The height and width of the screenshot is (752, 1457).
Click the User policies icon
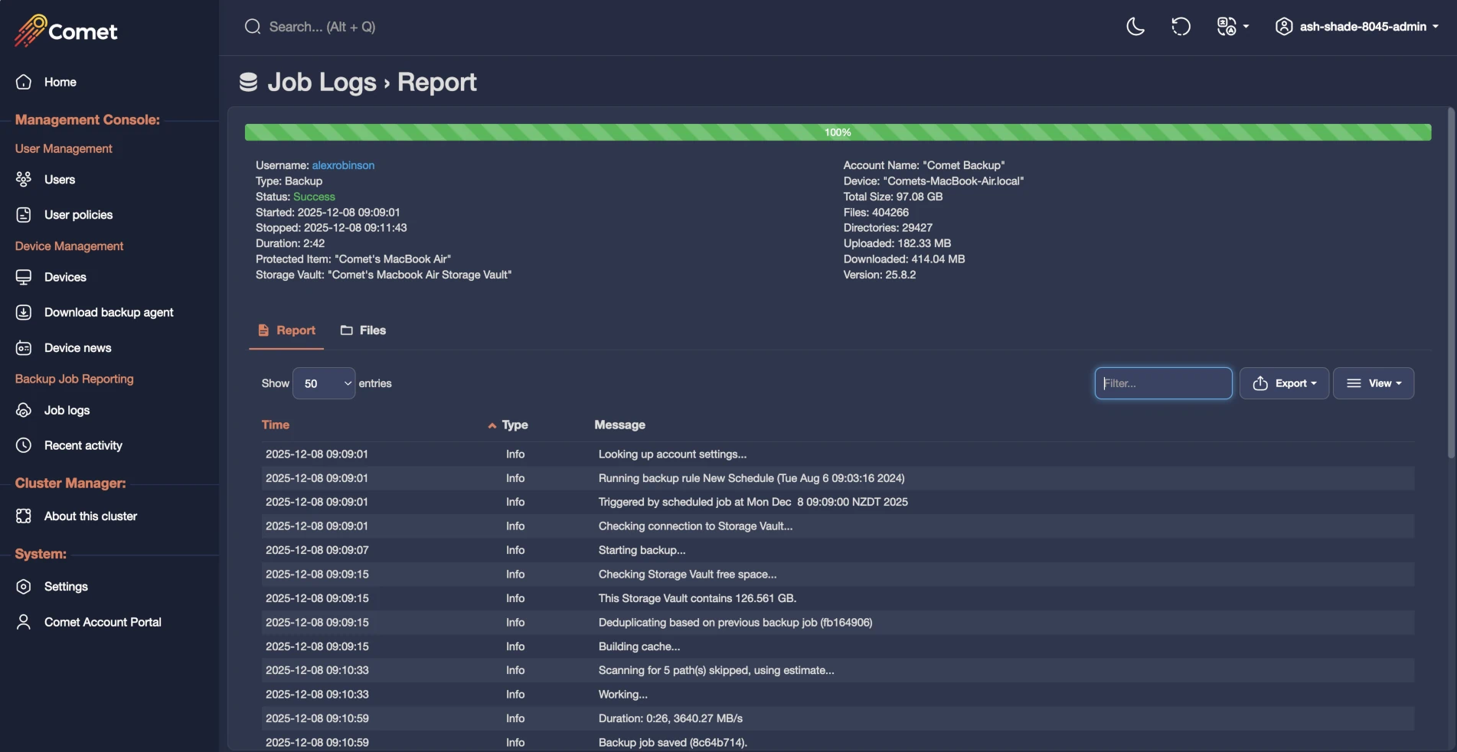tap(24, 214)
